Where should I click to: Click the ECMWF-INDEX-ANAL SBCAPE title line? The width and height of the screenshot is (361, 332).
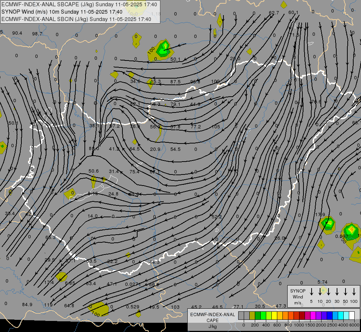point(79,4)
